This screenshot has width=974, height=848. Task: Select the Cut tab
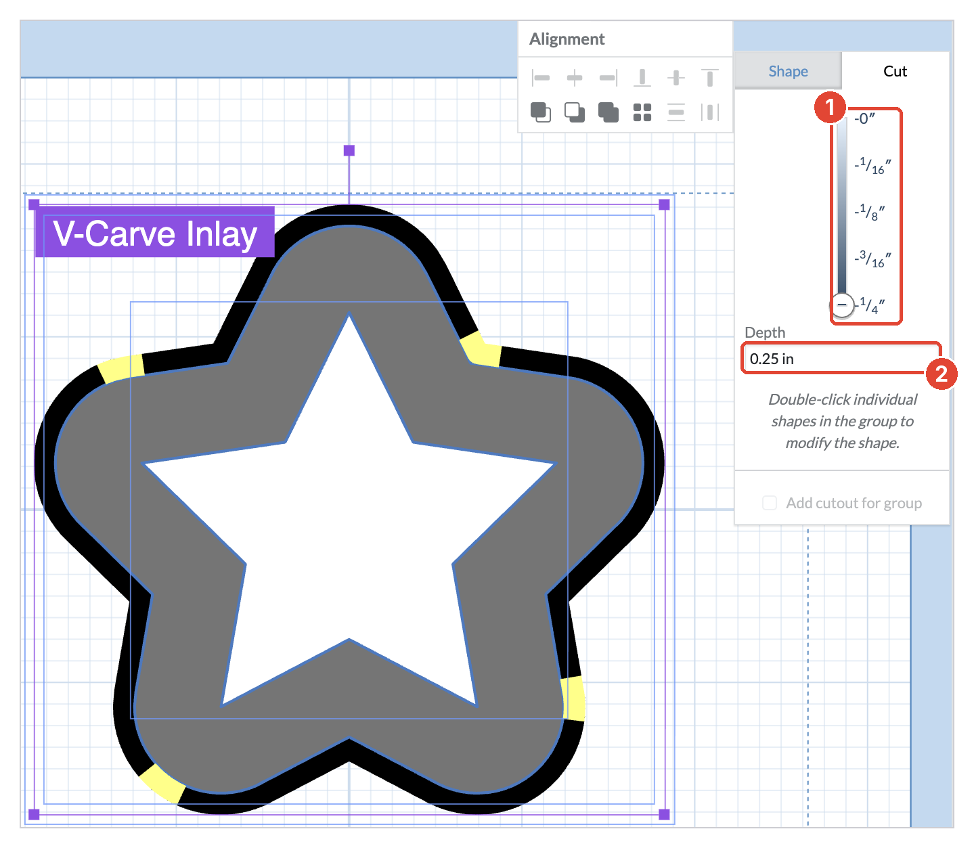click(x=895, y=71)
